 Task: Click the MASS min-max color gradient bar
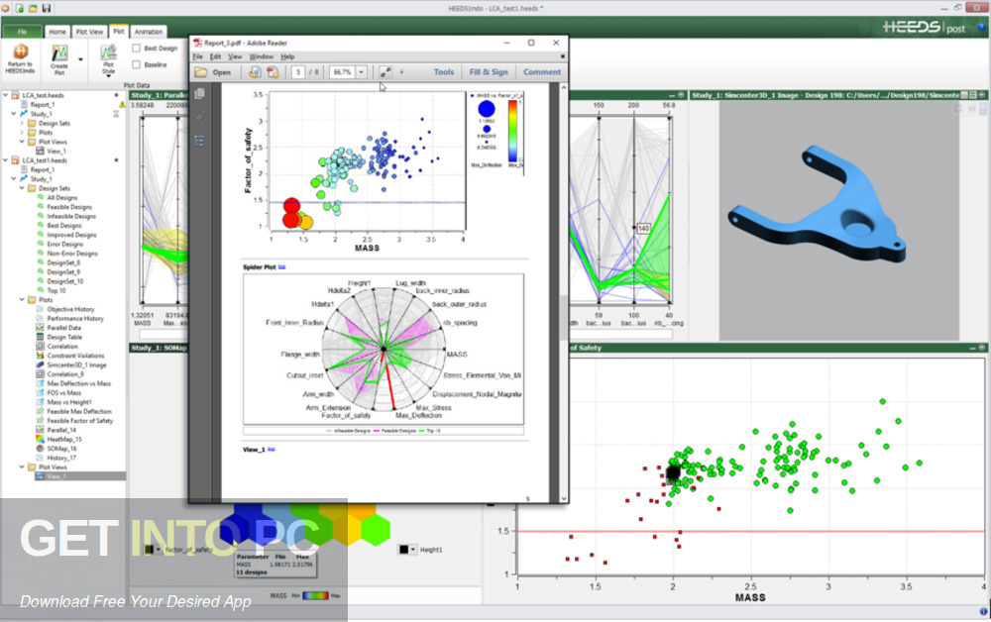click(315, 595)
